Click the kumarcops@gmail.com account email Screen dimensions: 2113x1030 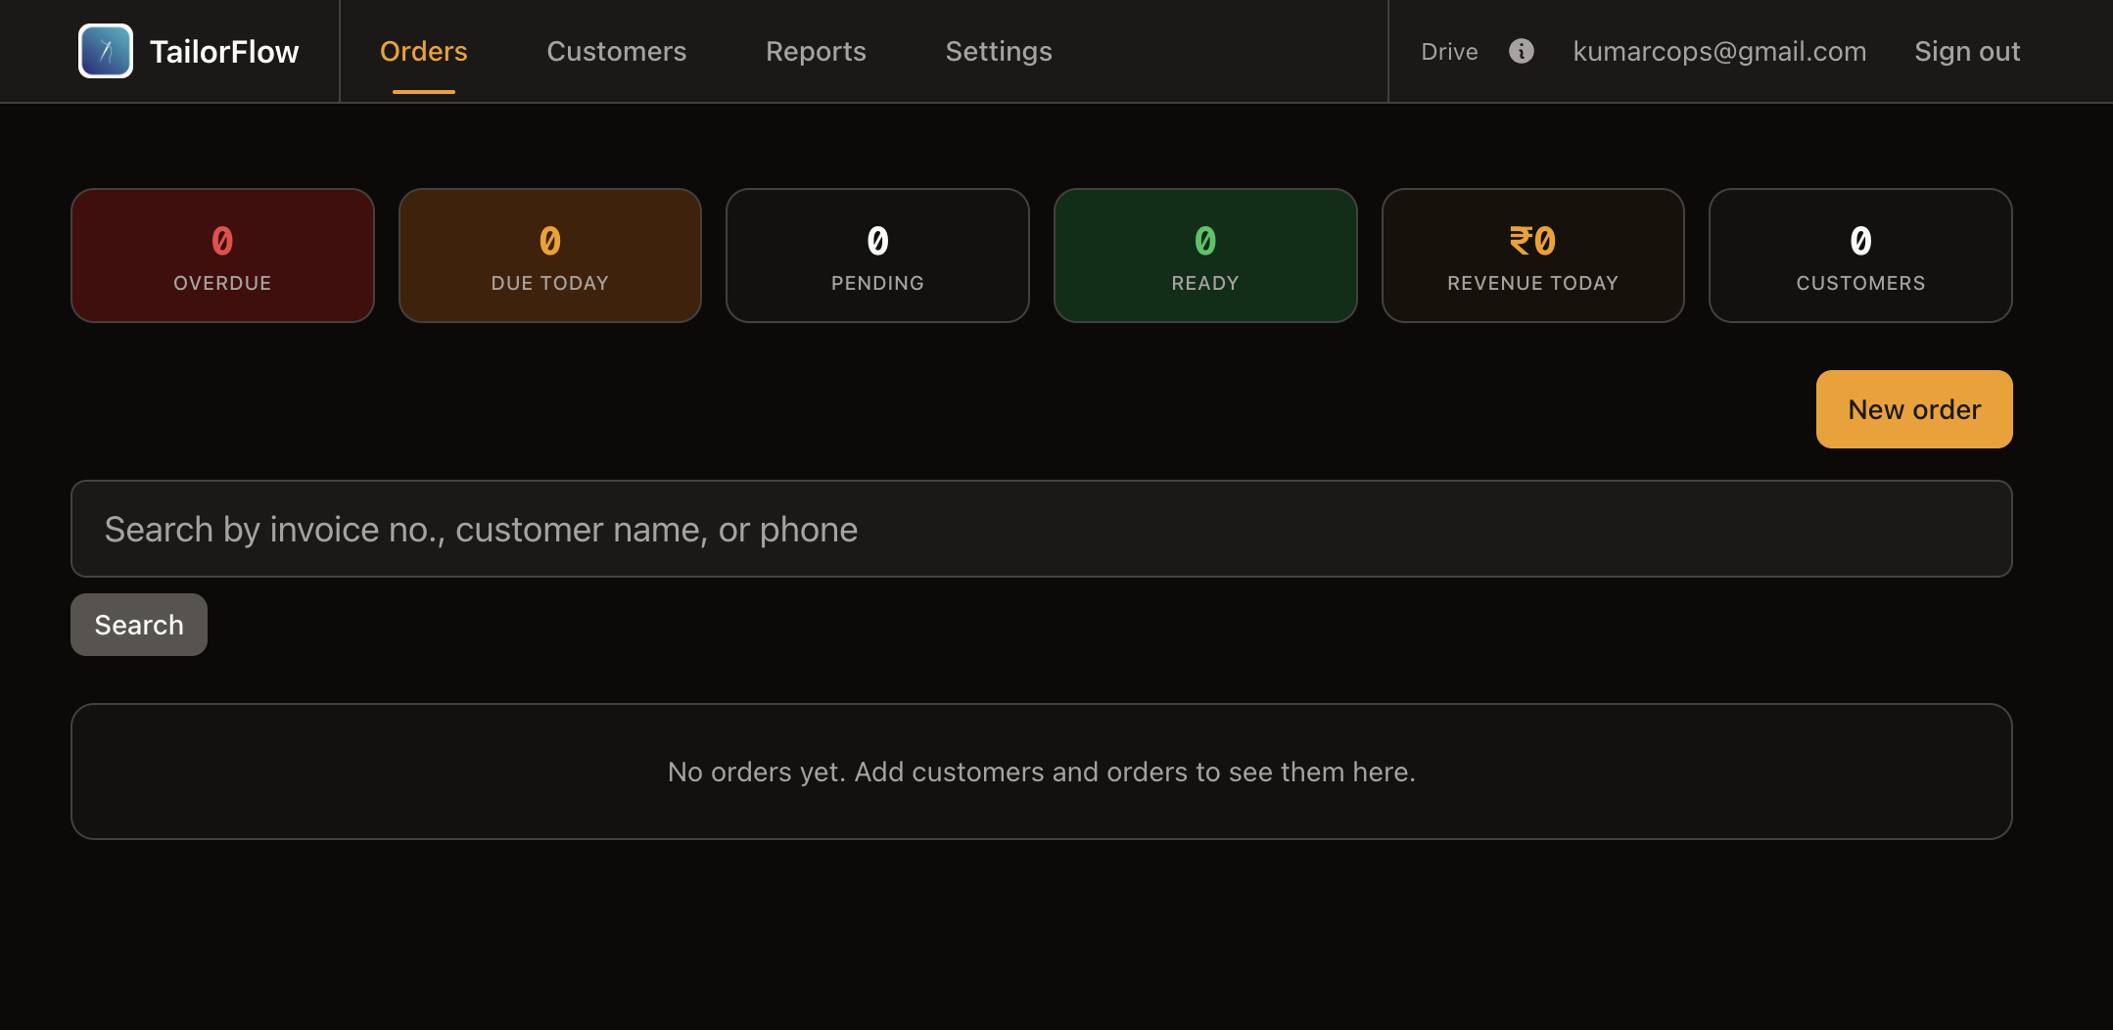1718,51
